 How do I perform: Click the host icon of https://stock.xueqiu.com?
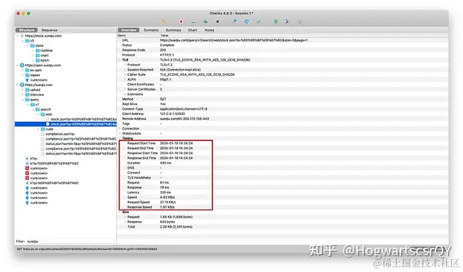[x=22, y=36]
